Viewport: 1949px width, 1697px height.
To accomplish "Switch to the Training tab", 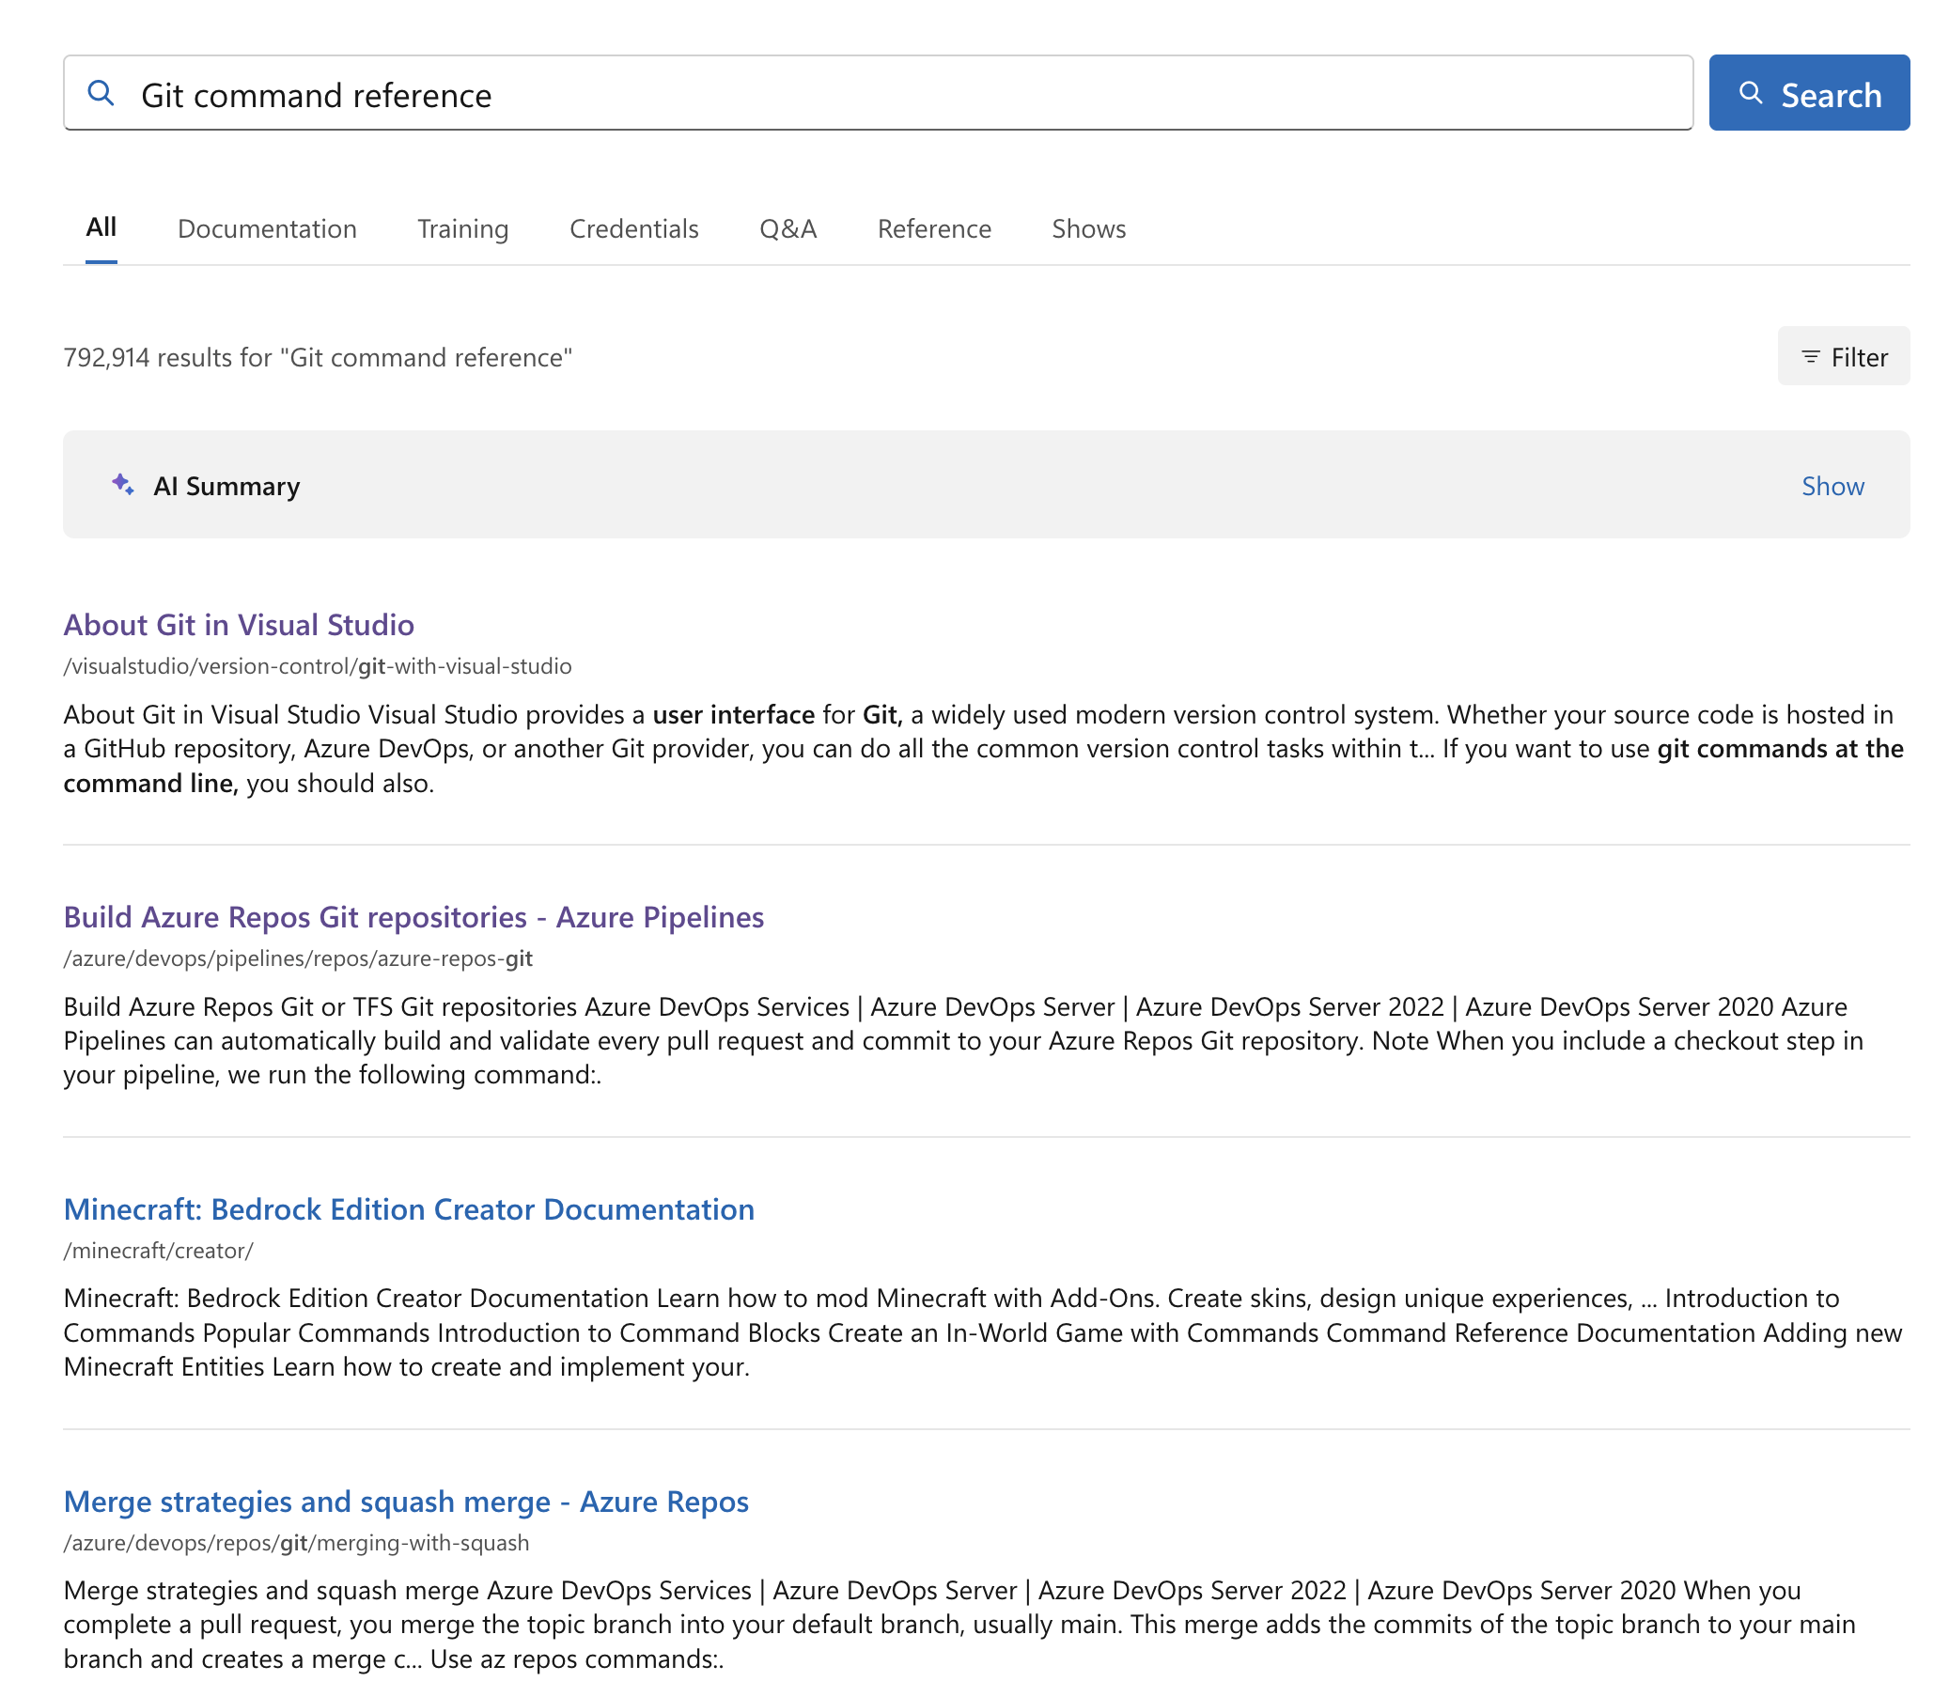I will coord(463,228).
